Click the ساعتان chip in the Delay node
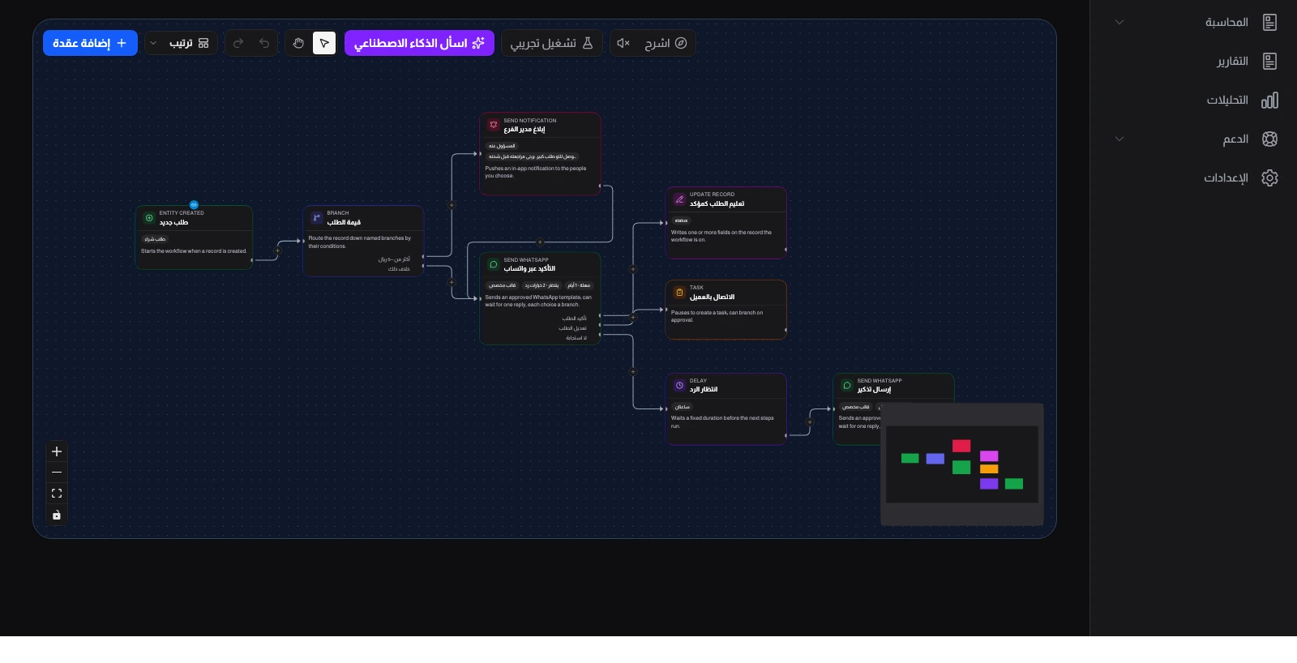This screenshot has width=1297, height=663. coord(683,407)
